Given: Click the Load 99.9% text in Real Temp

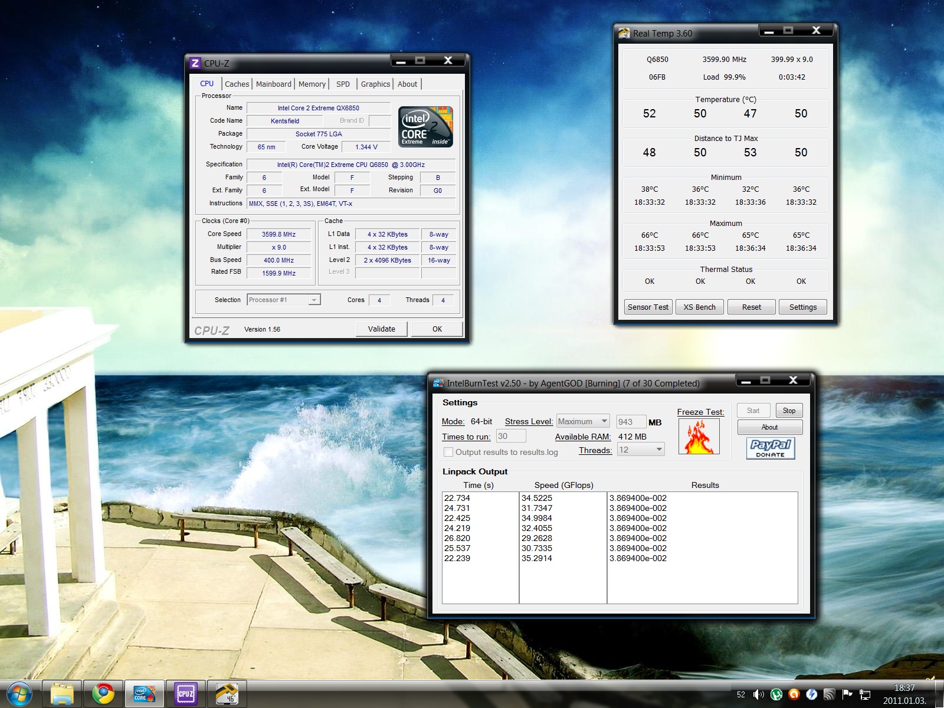Looking at the screenshot, I should 724,77.
